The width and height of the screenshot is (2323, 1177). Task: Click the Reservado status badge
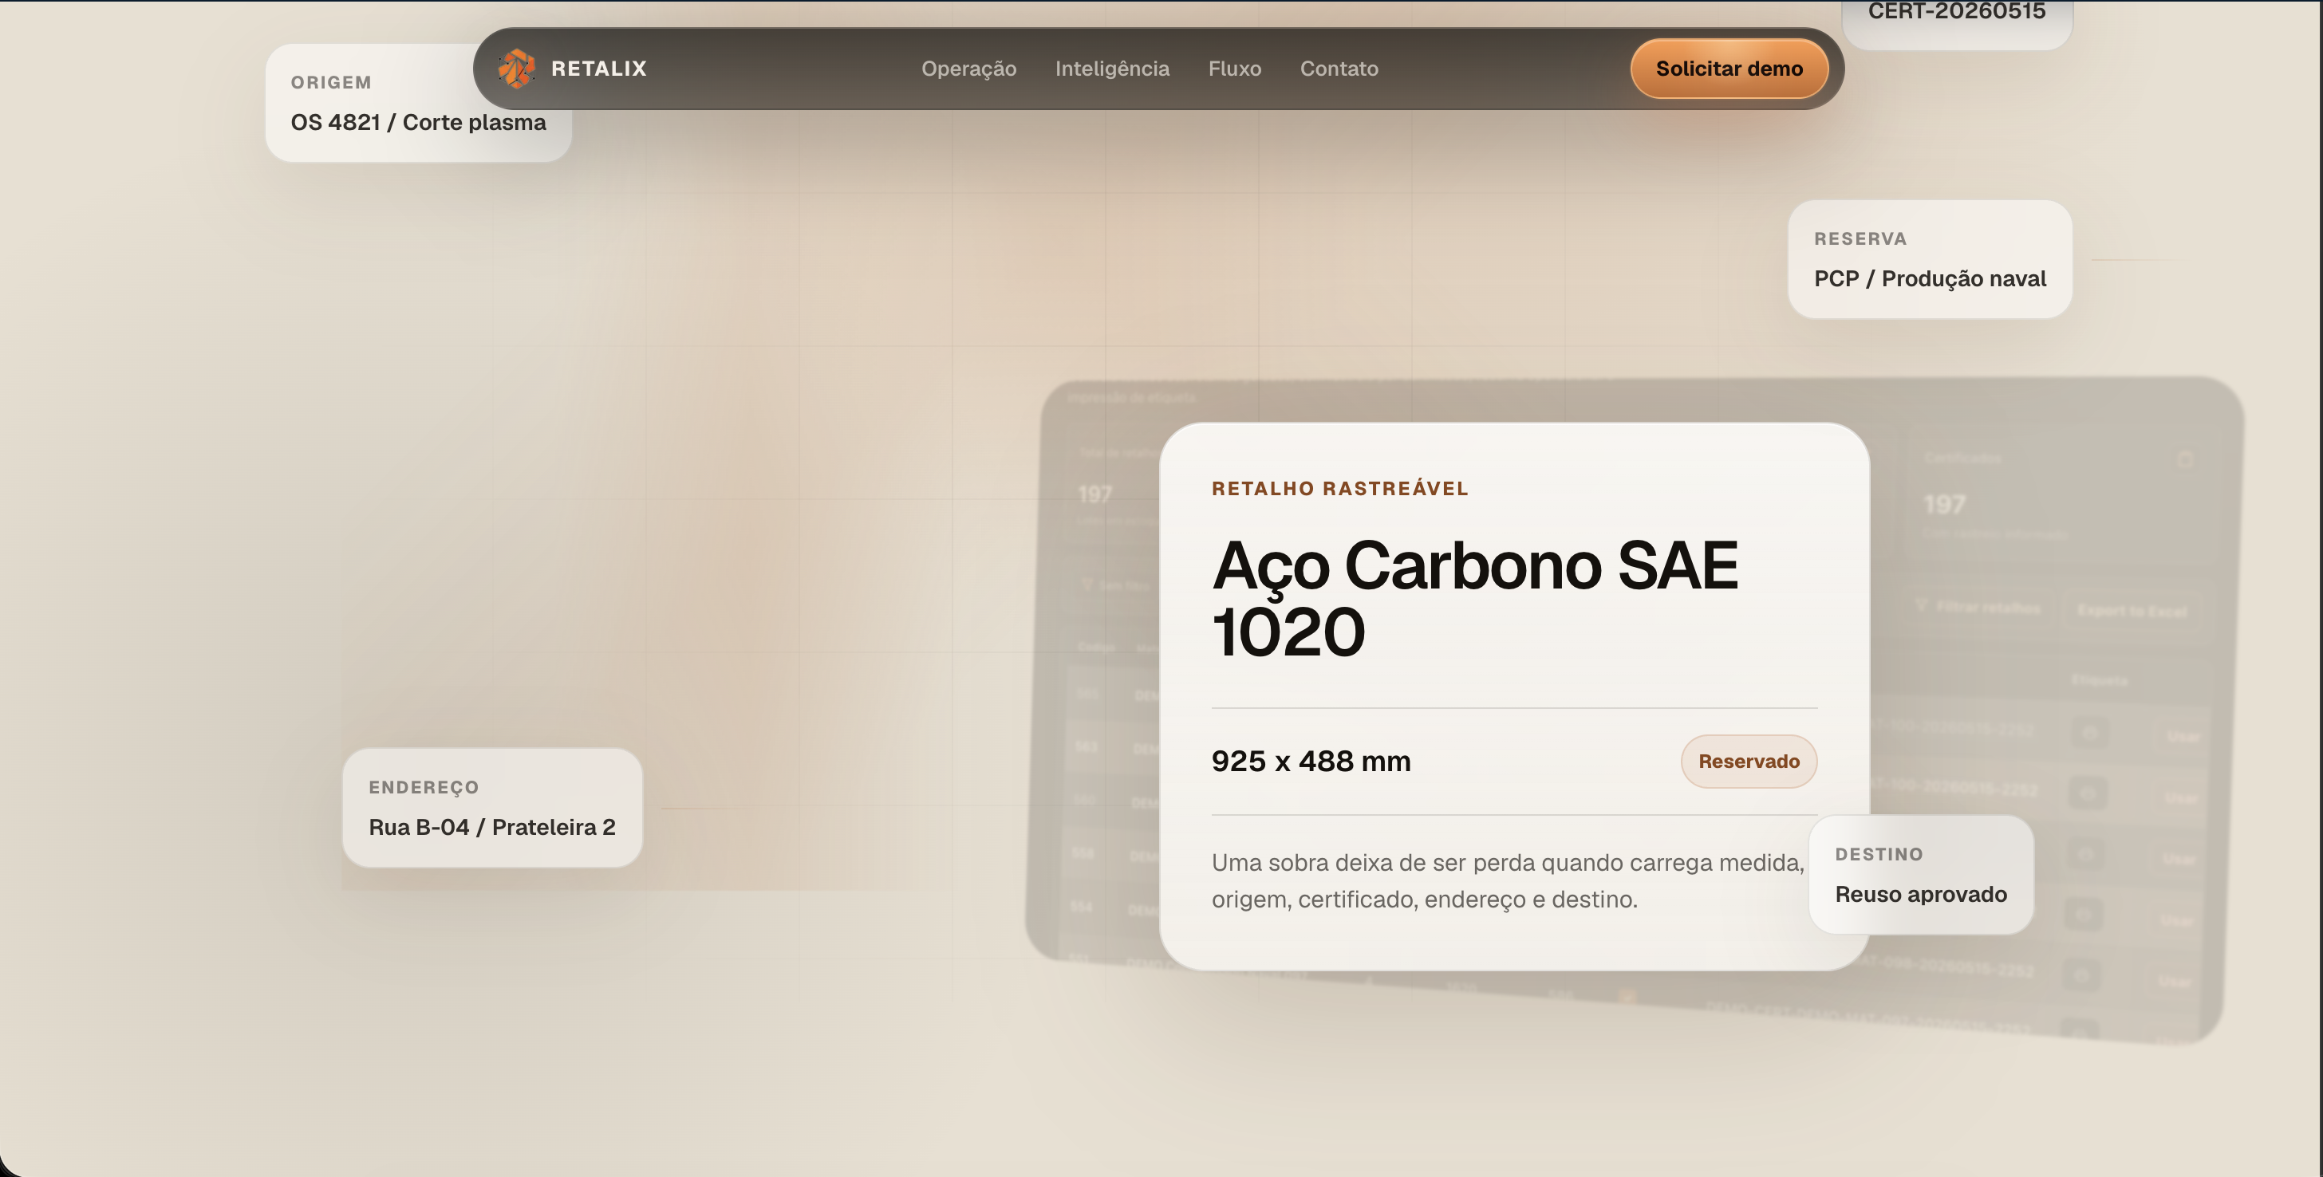(1749, 762)
